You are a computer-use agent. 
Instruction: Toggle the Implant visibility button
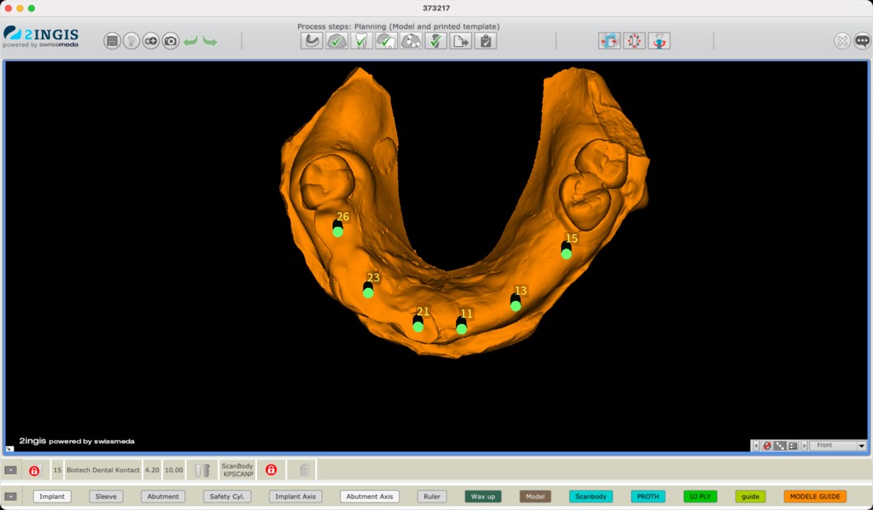[52, 497]
